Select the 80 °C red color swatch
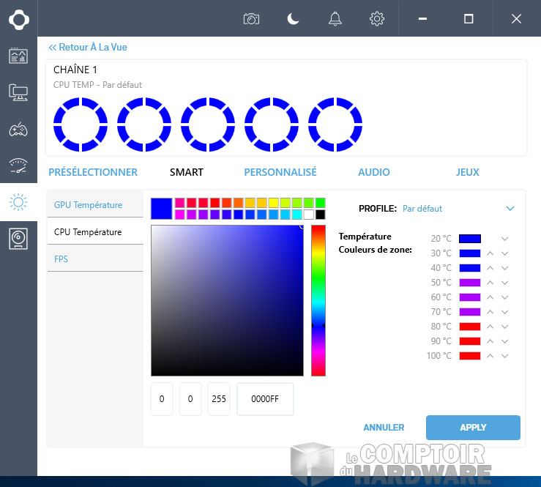 tap(469, 327)
